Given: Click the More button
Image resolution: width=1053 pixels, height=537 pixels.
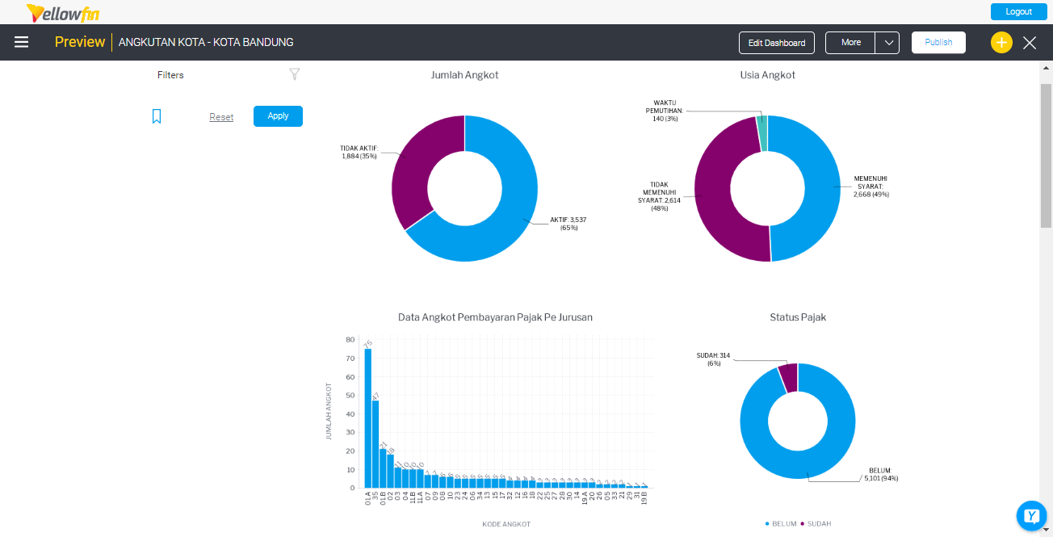Looking at the screenshot, I should 850,43.
